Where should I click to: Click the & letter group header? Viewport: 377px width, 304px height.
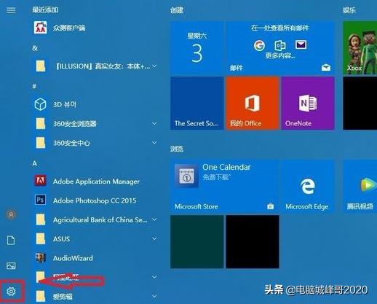35,48
